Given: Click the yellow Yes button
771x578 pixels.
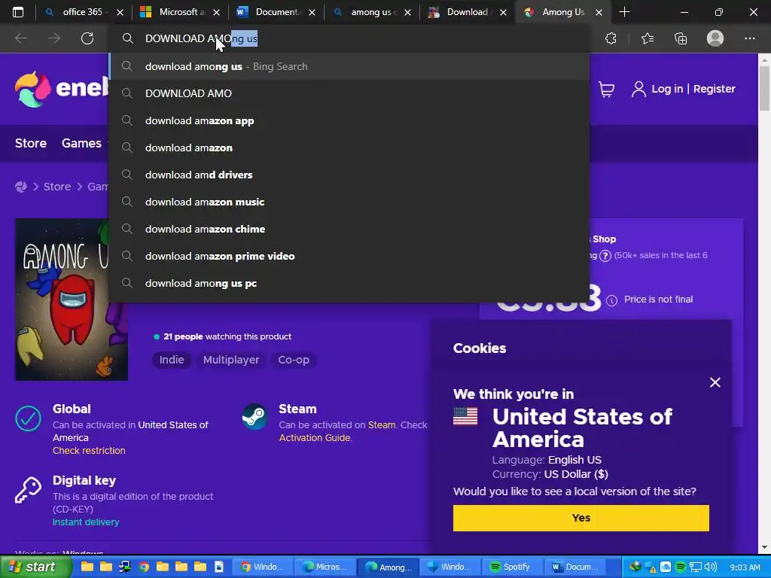Looking at the screenshot, I should pos(581,518).
